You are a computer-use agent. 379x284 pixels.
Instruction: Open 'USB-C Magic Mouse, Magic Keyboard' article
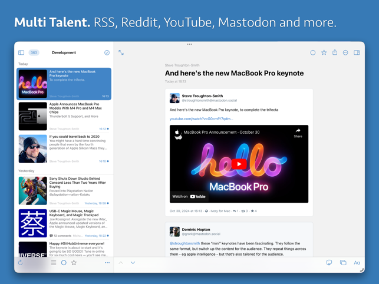point(64,223)
